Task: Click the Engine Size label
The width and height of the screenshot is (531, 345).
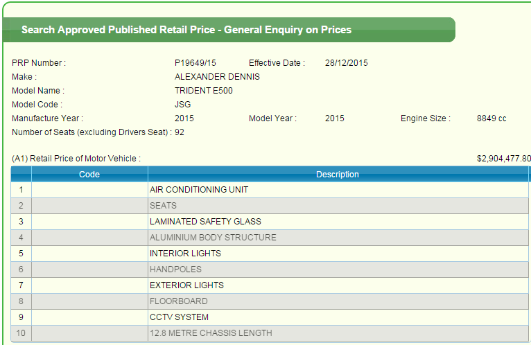Action: [426, 118]
